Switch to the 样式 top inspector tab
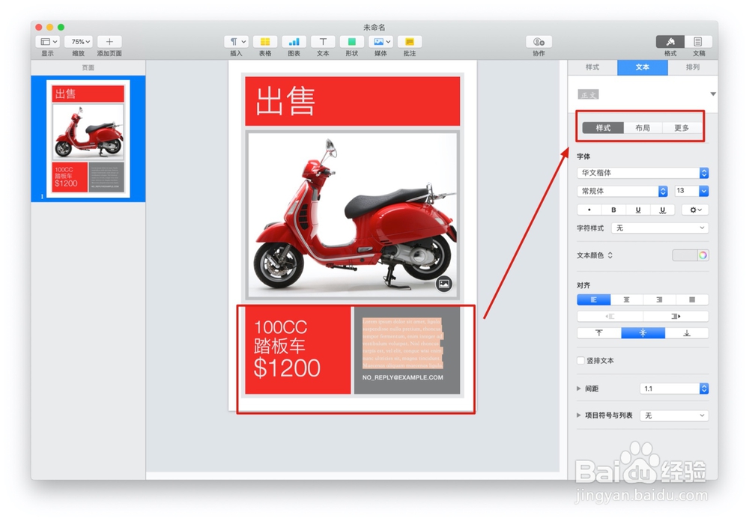 click(592, 67)
